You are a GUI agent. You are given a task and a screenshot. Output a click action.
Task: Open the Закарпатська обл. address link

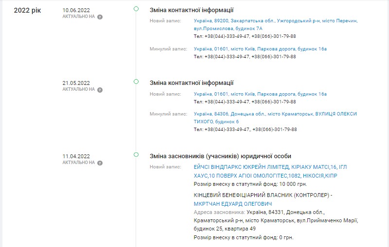[x=275, y=21]
